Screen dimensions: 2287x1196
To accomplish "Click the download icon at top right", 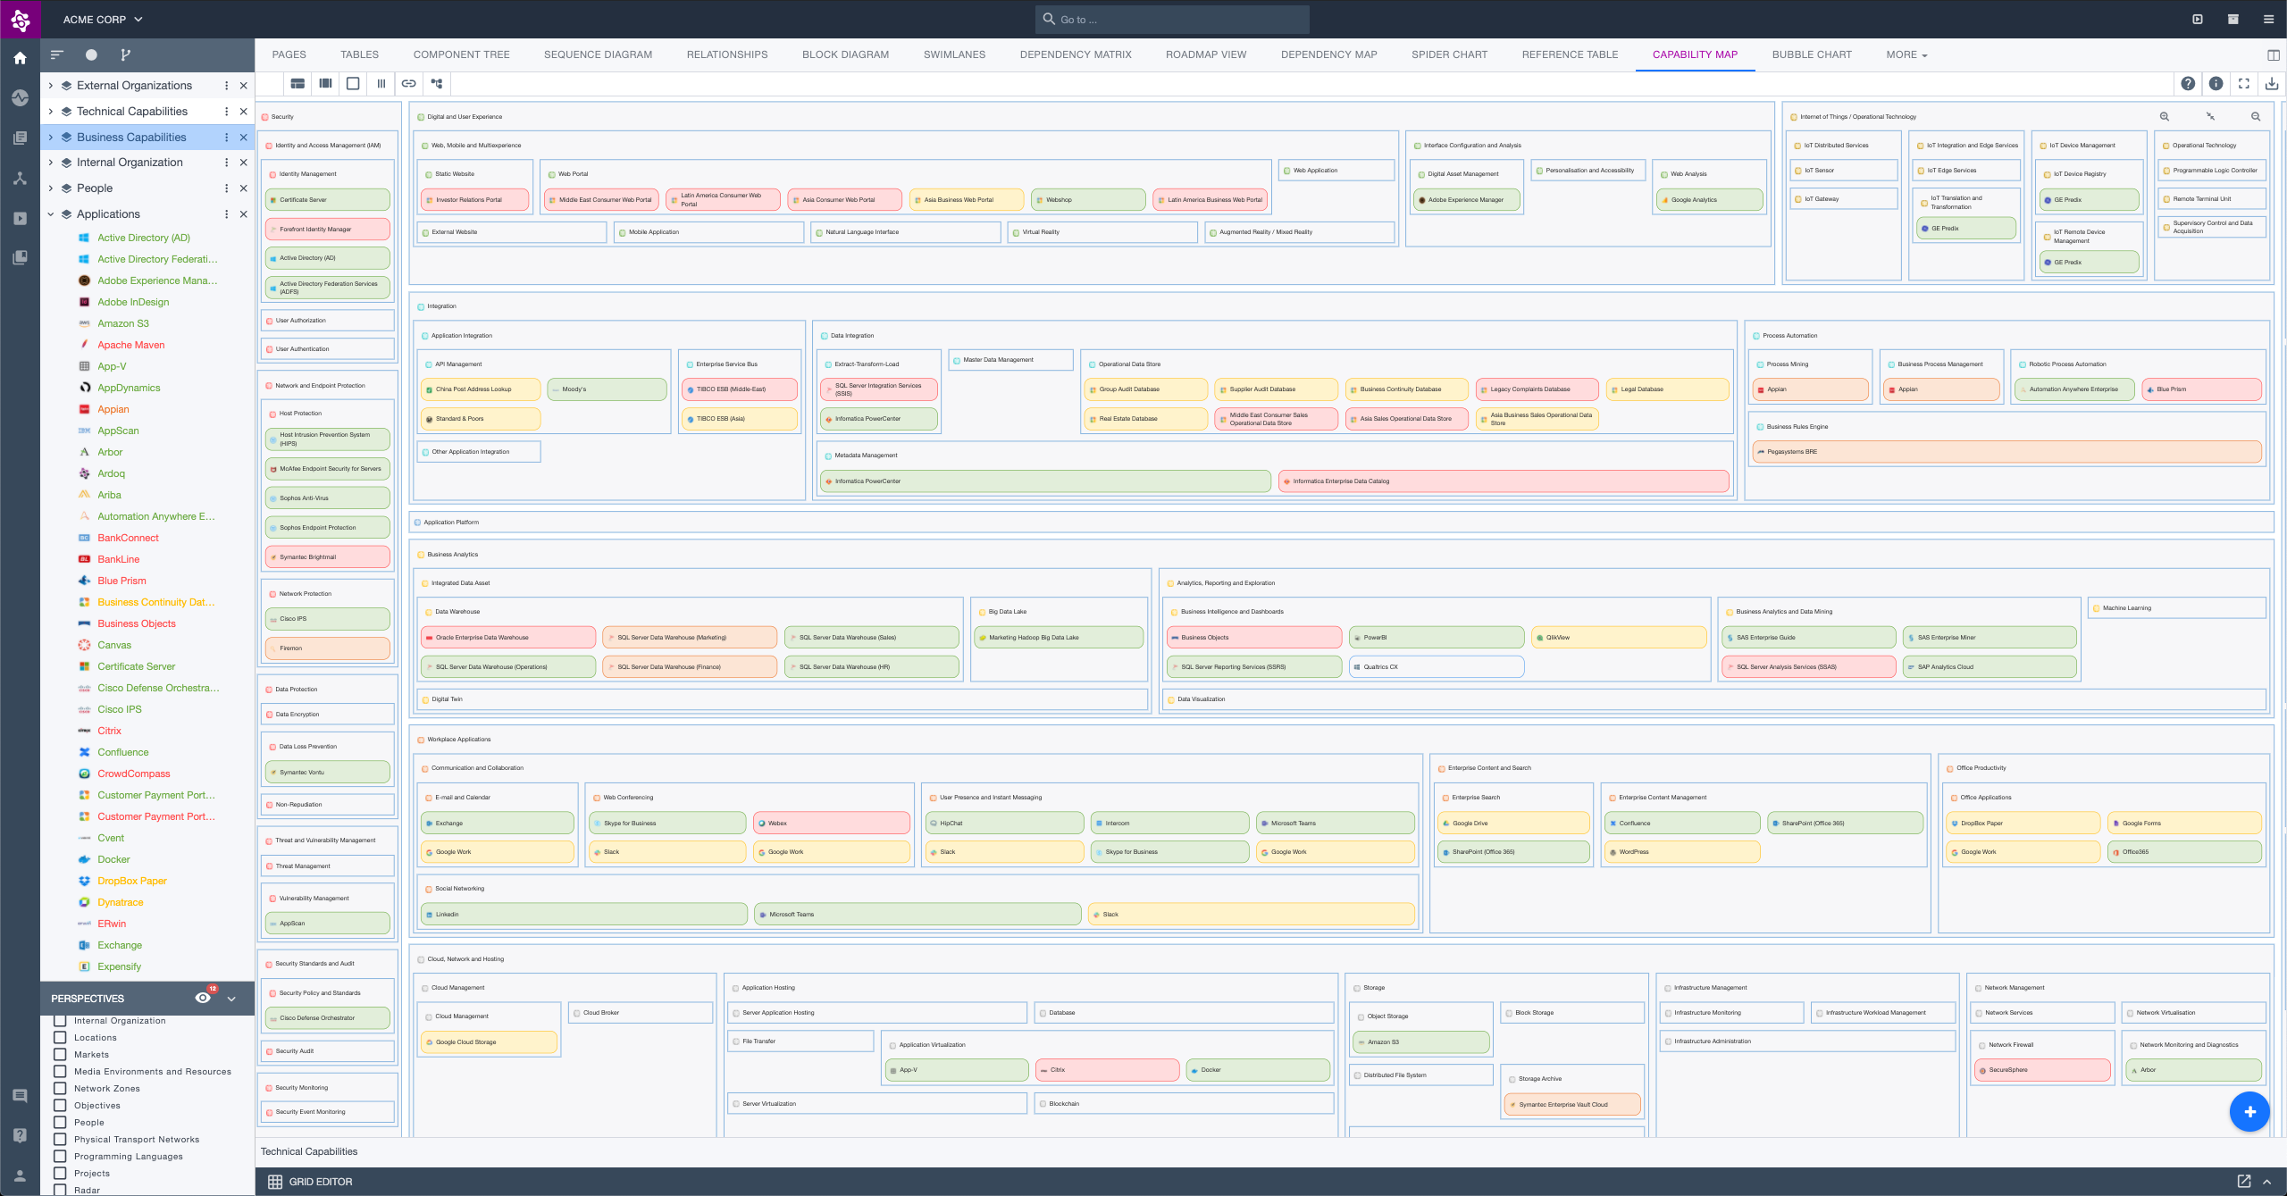I will coord(2272,83).
